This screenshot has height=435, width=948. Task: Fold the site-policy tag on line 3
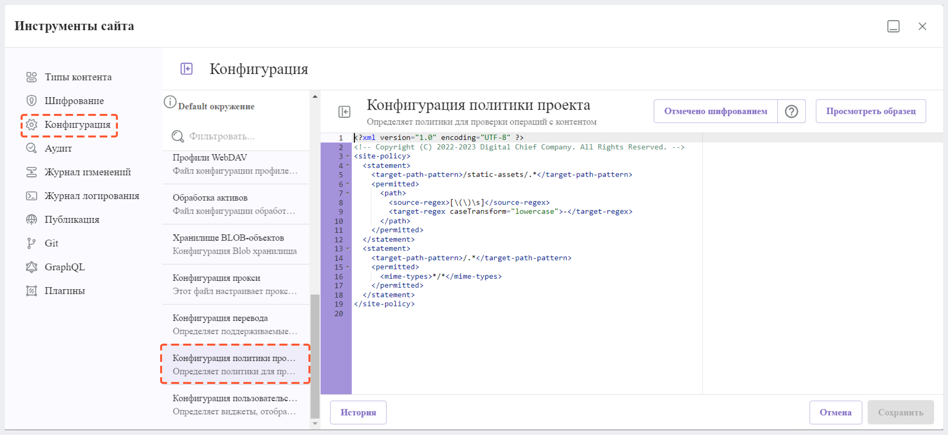[347, 157]
